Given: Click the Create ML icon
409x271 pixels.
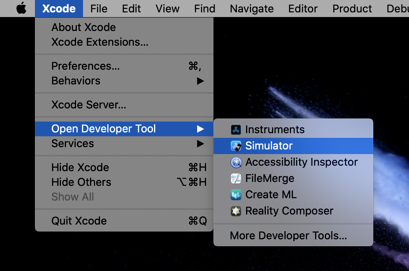Looking at the screenshot, I should tap(236, 195).
